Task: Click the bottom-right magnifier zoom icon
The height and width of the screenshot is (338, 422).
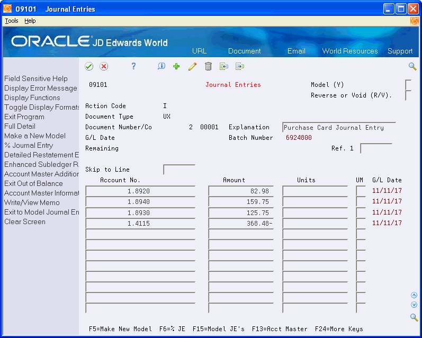Action: [x=414, y=317]
